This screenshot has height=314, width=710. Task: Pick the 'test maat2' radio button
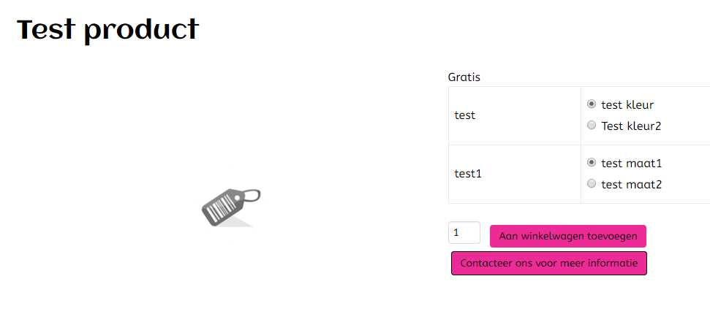pos(592,184)
